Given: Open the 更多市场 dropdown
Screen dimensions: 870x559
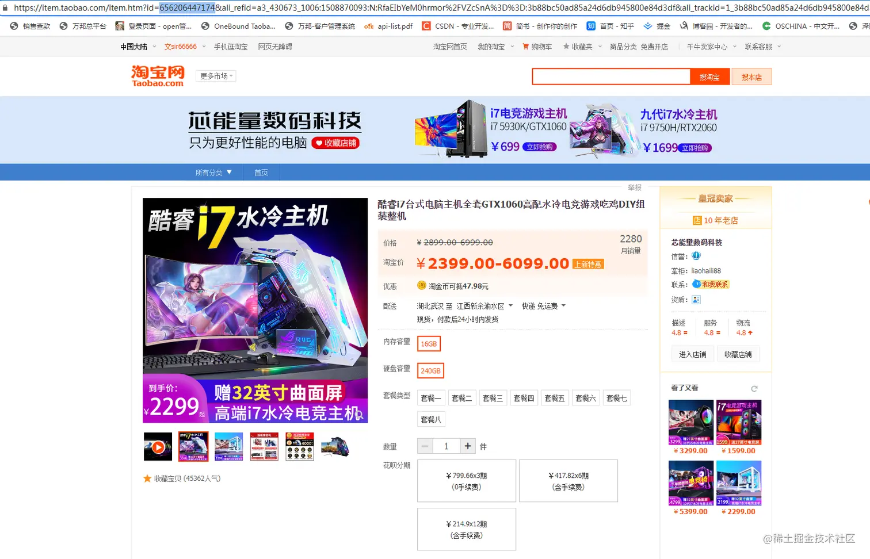Looking at the screenshot, I should (x=216, y=76).
